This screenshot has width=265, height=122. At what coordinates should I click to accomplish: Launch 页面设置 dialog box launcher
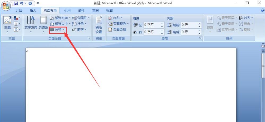point(89,38)
